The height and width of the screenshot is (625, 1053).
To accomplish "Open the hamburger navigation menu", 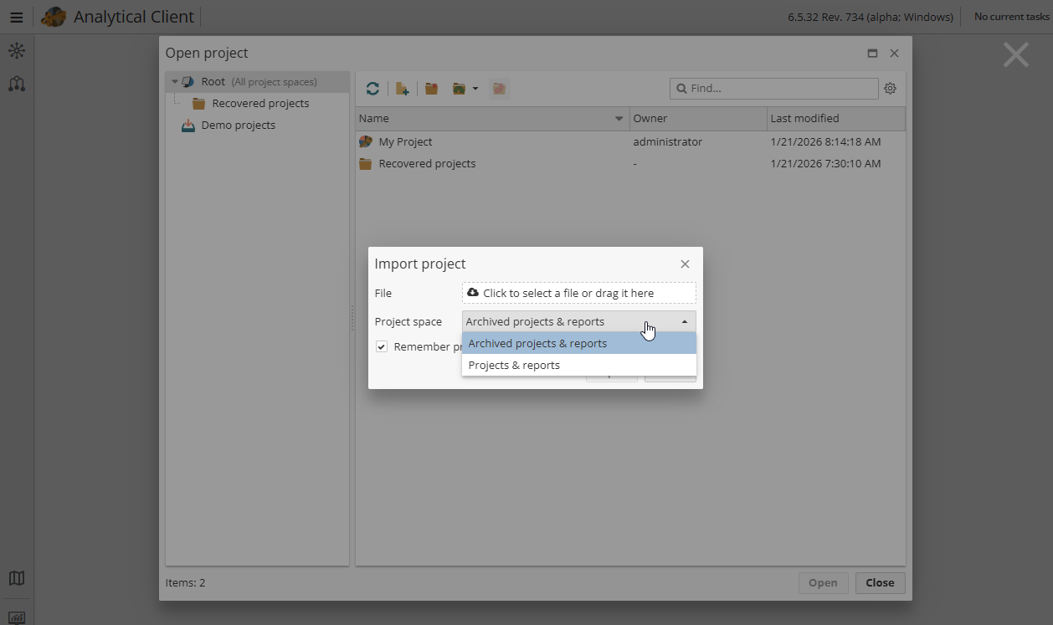I will click(x=17, y=17).
